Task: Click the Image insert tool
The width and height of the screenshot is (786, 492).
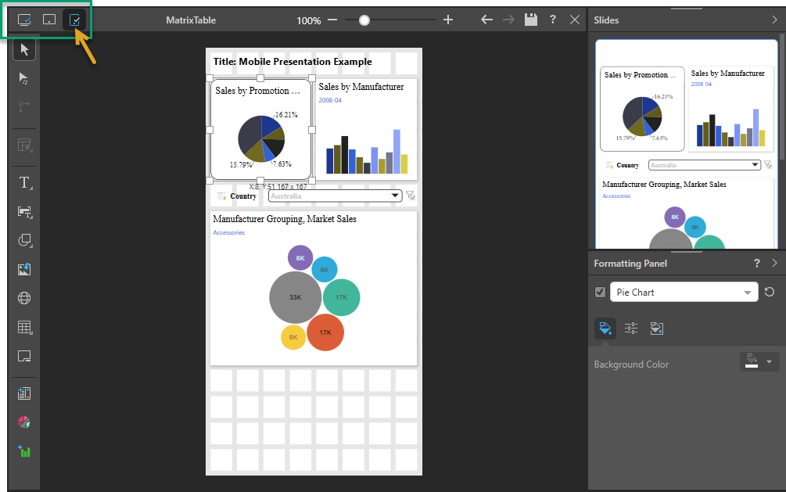Action: pyautogui.click(x=24, y=269)
